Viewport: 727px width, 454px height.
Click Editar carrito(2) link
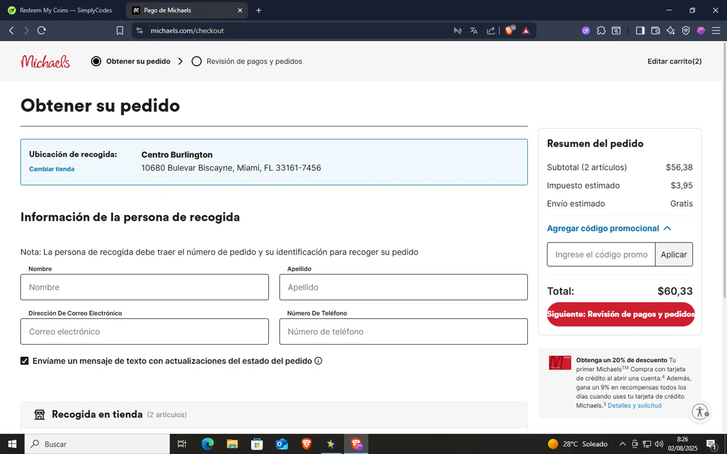point(675,61)
